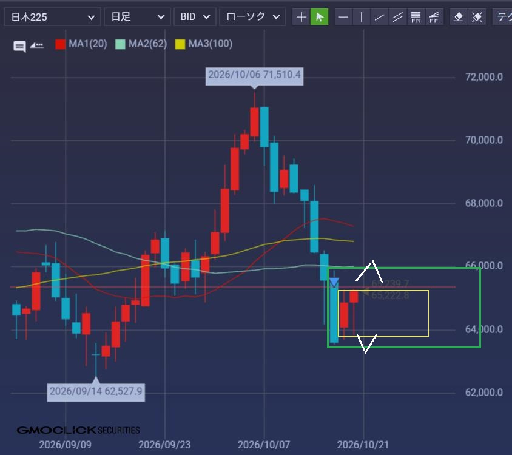Activate the green arrow pointer tool
Viewport: 512px width, 455px height.
pos(319,16)
